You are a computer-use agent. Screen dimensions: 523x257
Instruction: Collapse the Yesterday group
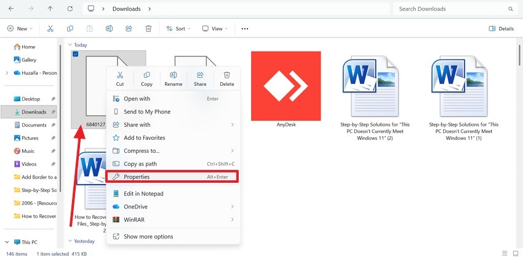(x=70, y=241)
